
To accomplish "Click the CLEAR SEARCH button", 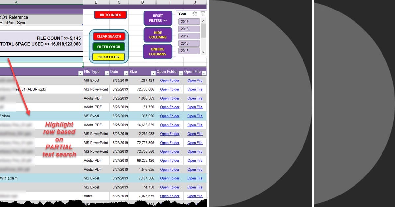I will 109,36.
